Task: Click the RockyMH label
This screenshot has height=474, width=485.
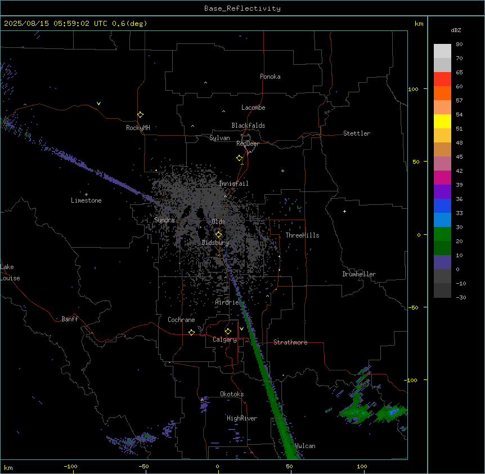Action: 138,127
